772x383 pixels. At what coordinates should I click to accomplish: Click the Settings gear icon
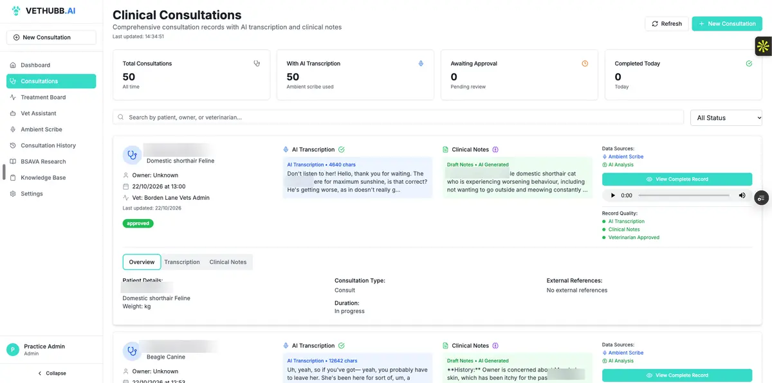point(14,193)
